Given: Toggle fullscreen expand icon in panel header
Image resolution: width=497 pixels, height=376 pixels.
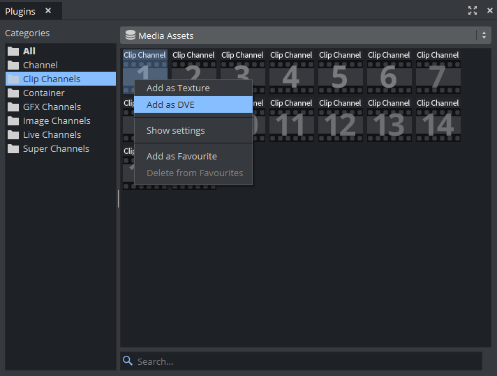Looking at the screenshot, I should [473, 10].
